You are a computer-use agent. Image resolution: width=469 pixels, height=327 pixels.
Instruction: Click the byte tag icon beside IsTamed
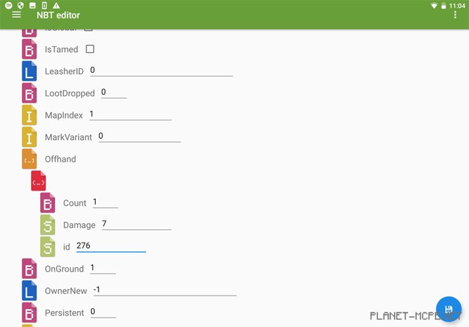pyautogui.click(x=29, y=49)
